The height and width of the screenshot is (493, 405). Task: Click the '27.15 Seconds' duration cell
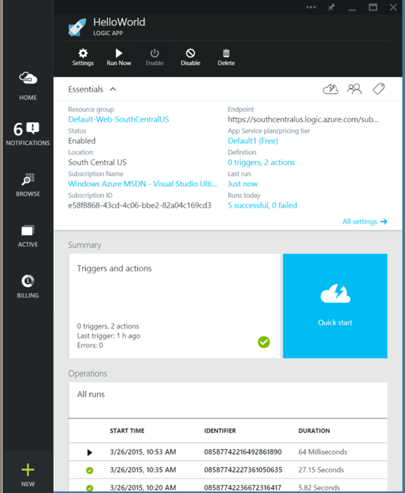tap(321, 470)
